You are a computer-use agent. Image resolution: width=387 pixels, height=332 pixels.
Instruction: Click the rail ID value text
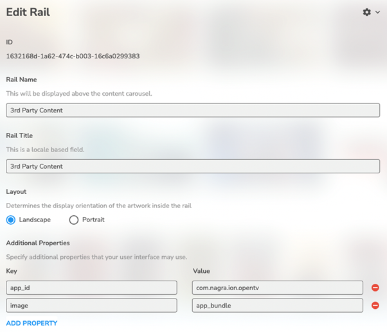pyautogui.click(x=73, y=56)
